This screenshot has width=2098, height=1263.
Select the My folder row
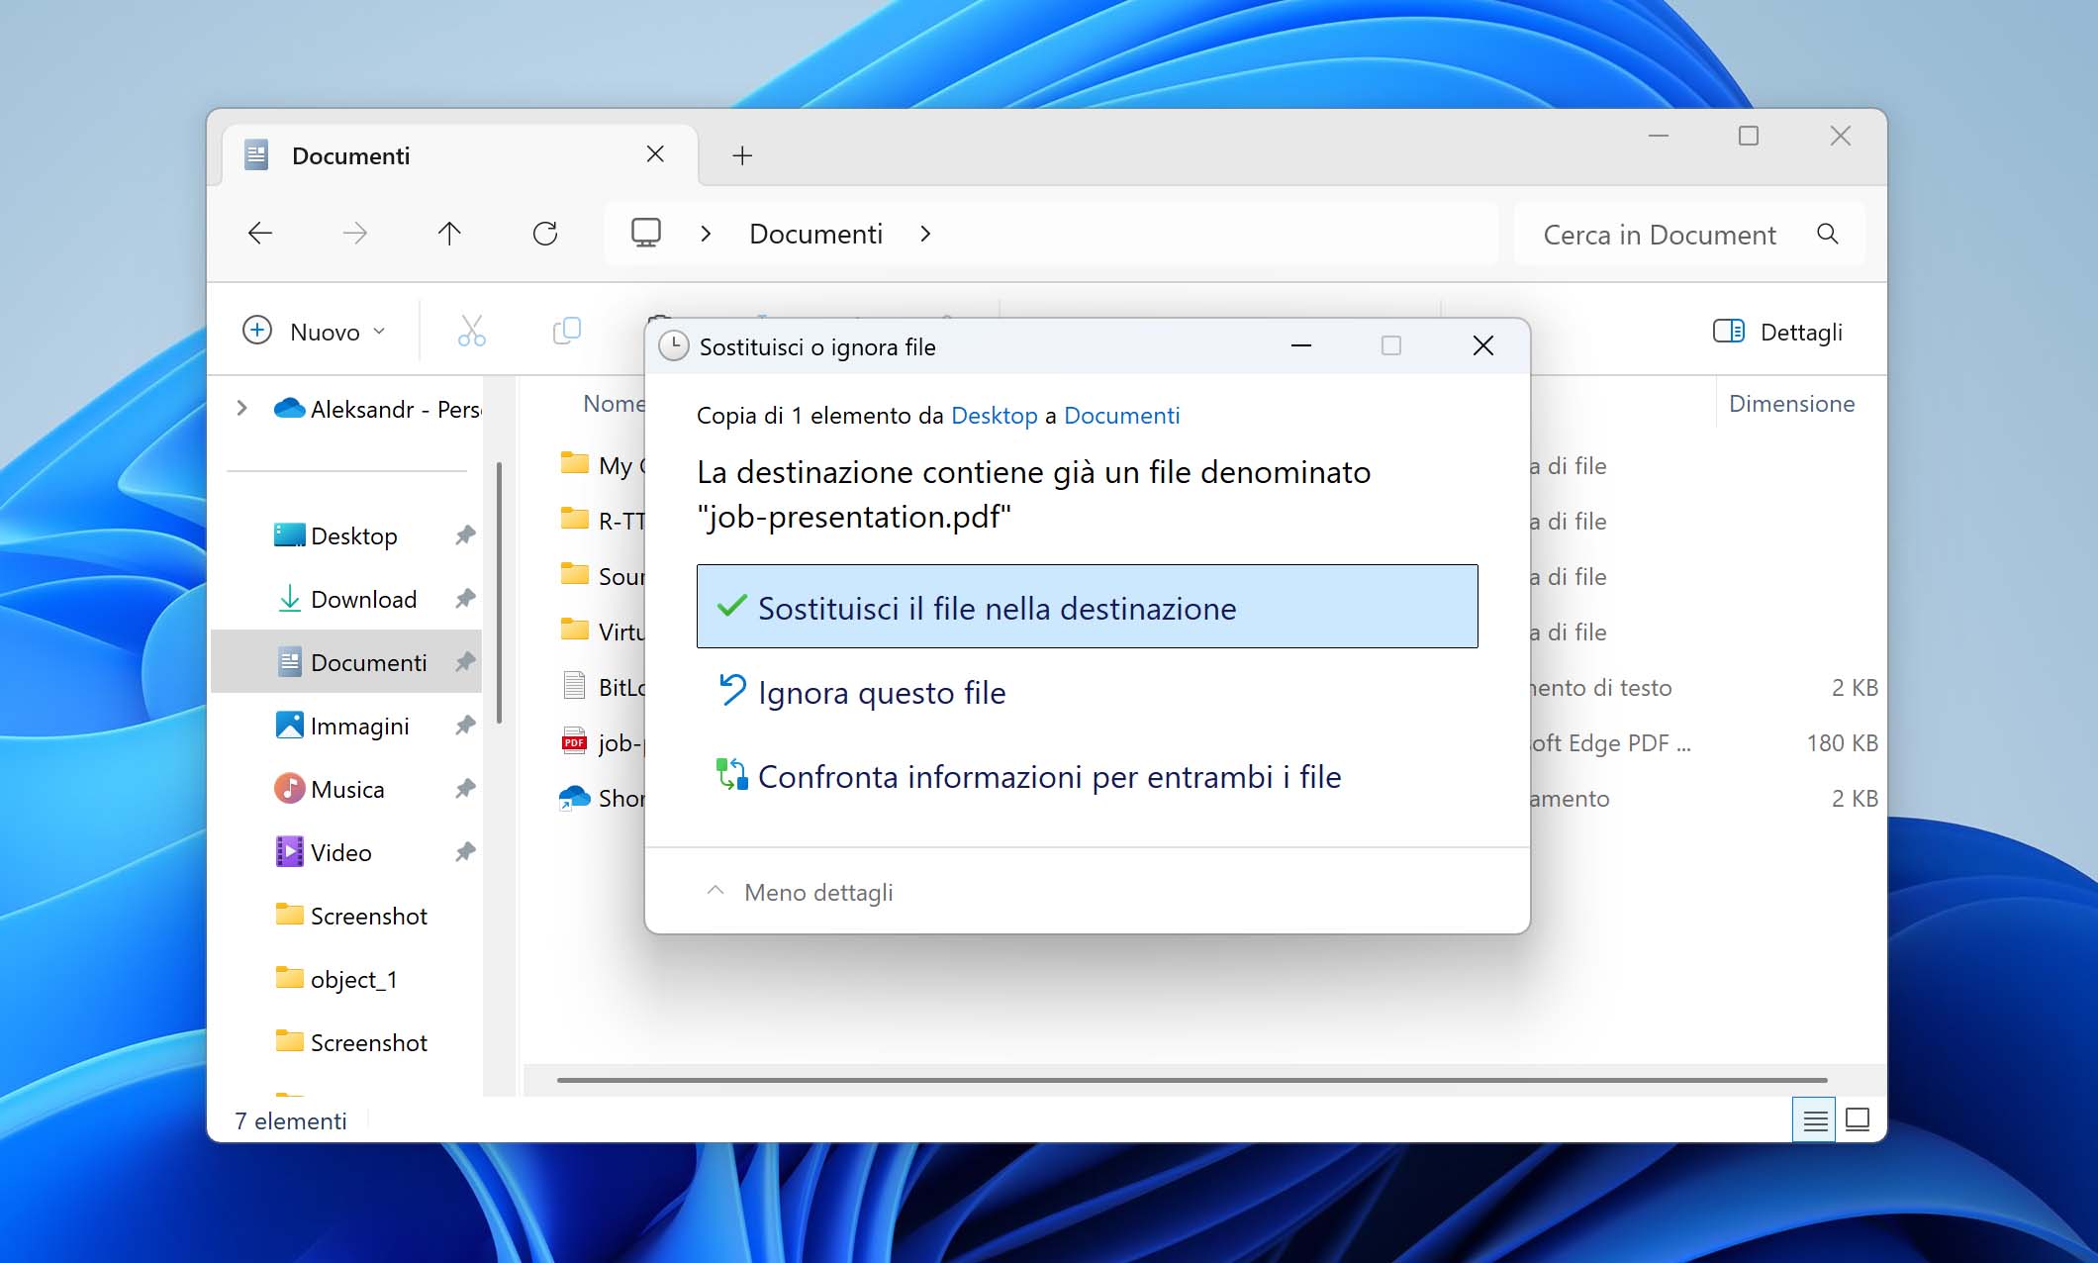point(602,465)
